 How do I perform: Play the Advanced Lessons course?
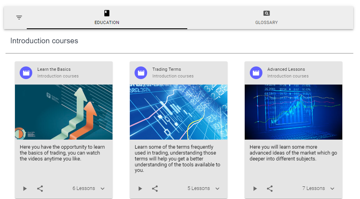point(255,189)
